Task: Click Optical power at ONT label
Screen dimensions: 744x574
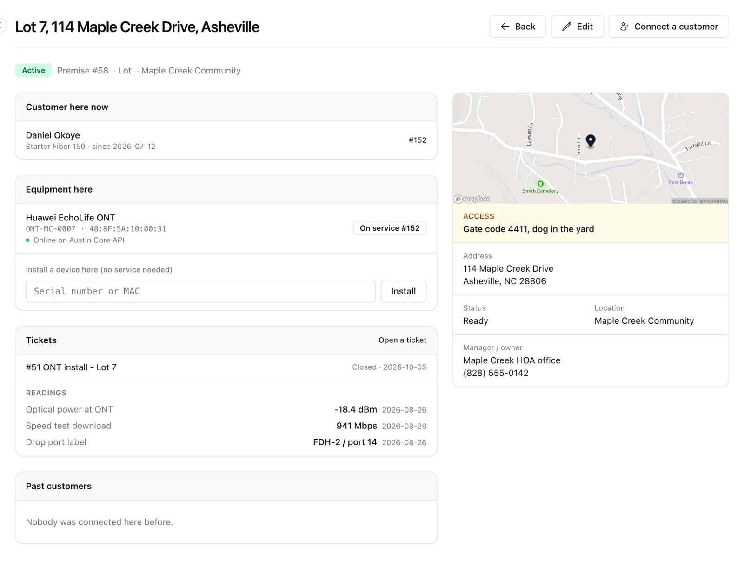Action: point(69,409)
